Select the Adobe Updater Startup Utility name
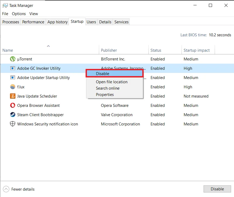The width and height of the screenshot is (234, 197). click(x=43, y=78)
